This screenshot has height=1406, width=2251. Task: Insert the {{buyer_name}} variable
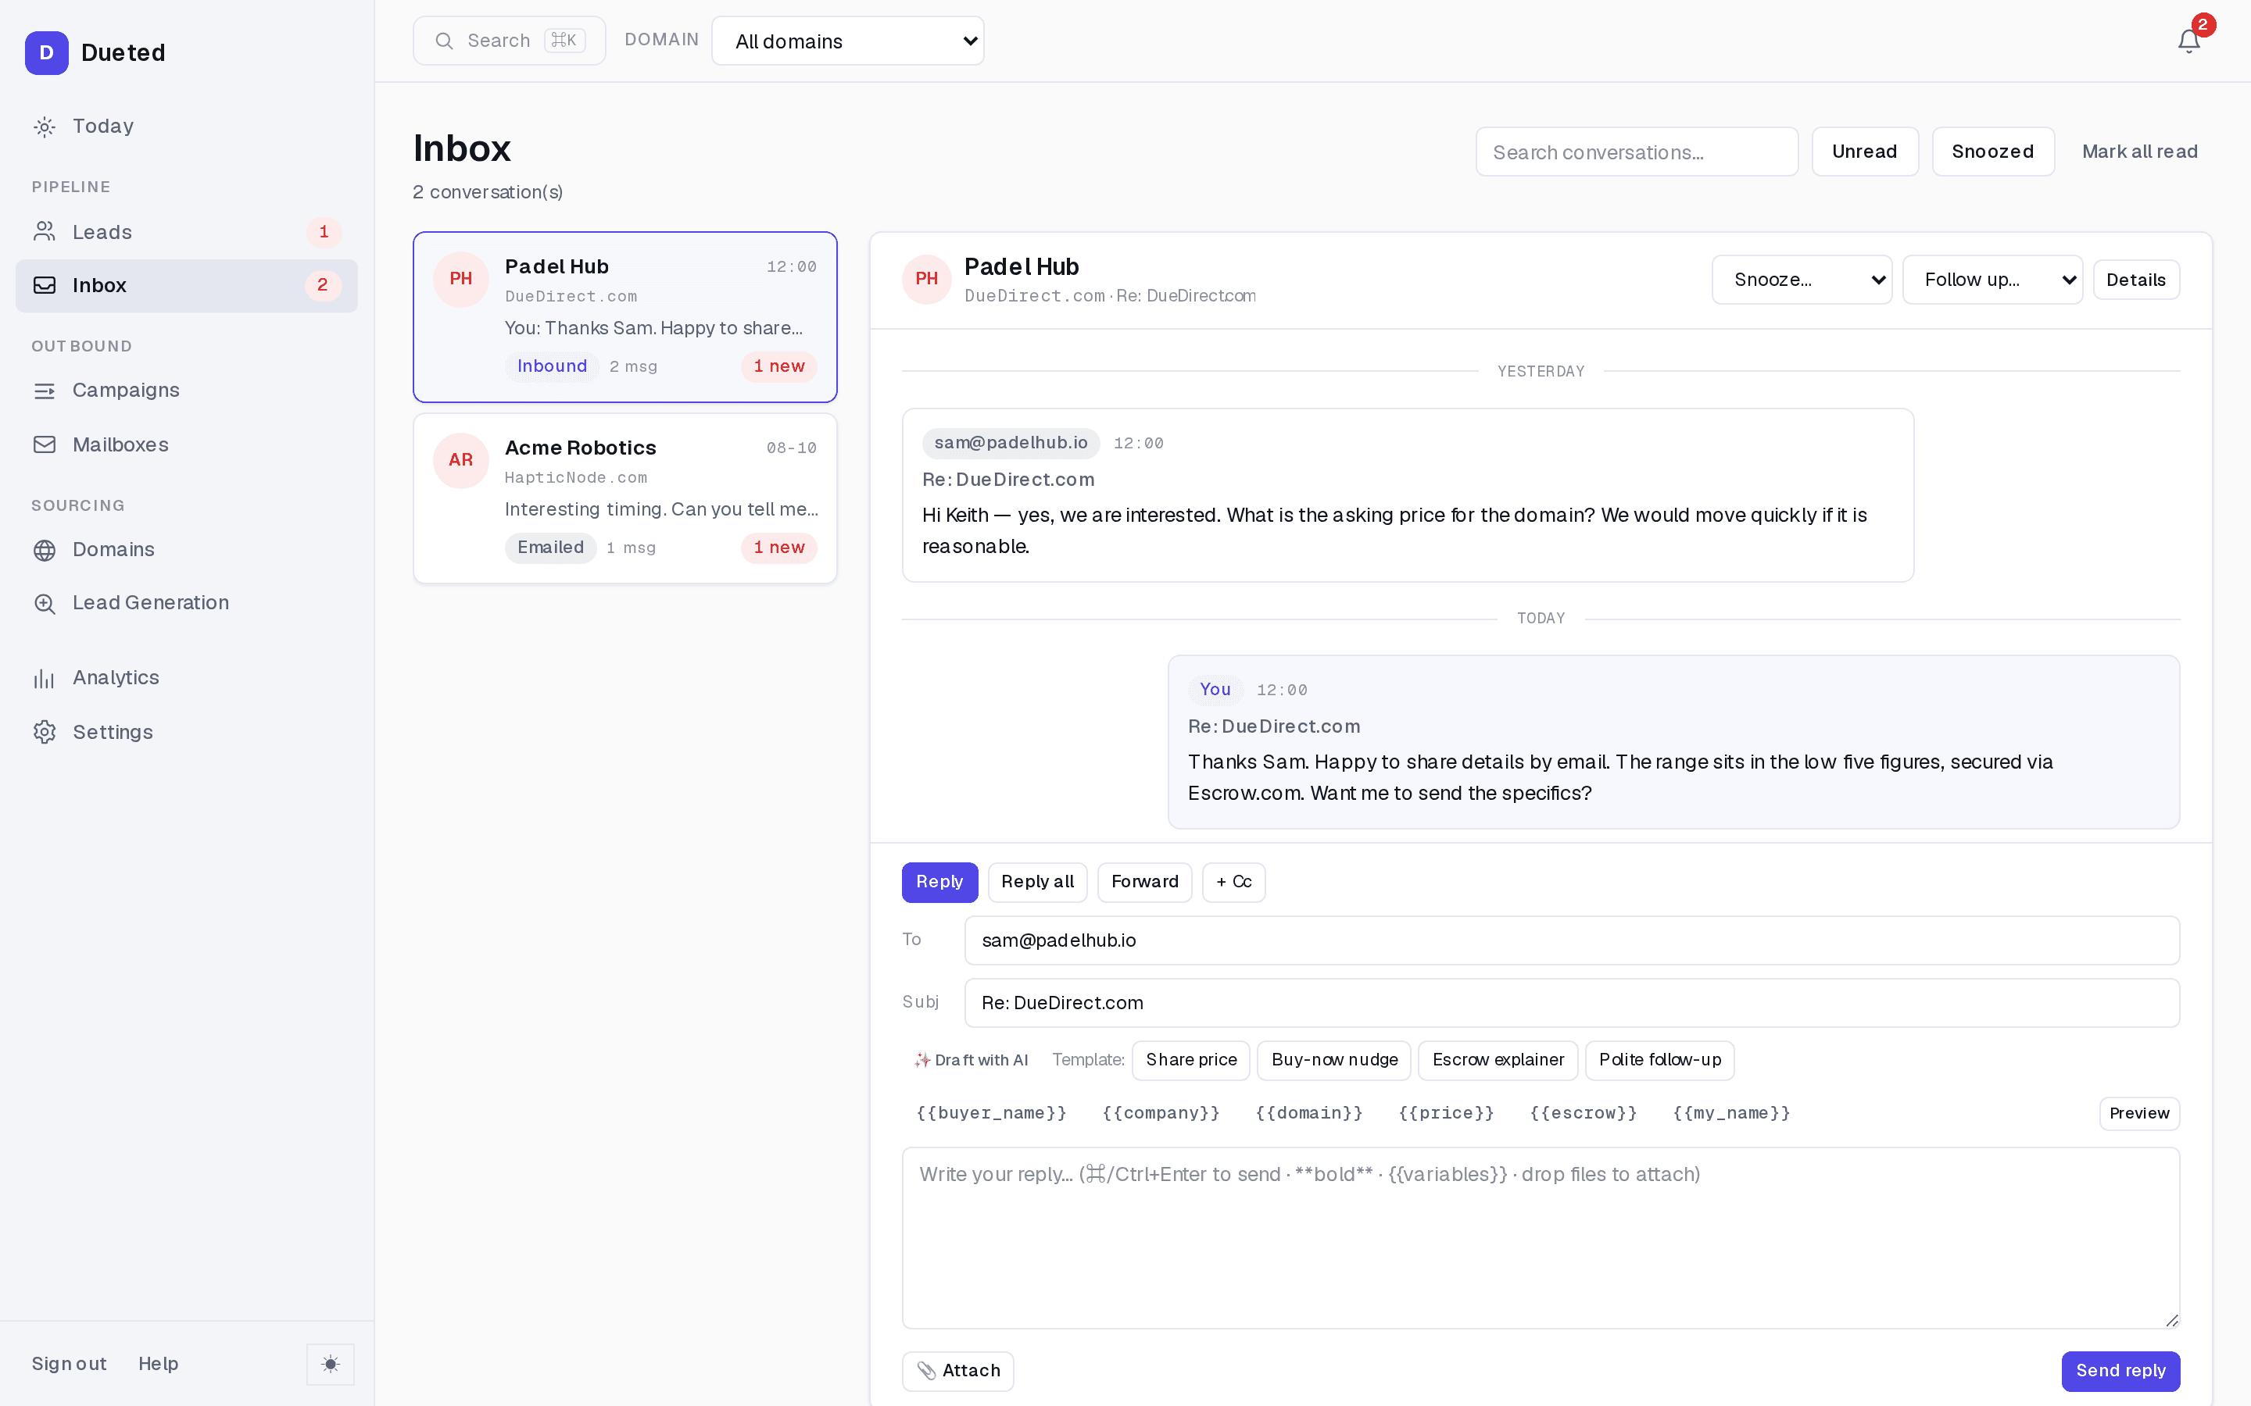pyautogui.click(x=990, y=1113)
